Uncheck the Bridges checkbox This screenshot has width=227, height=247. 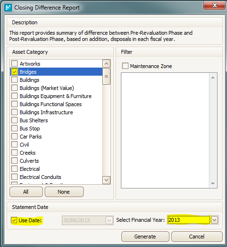click(x=14, y=72)
